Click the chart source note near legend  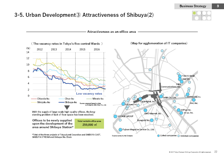click(93, 104)
